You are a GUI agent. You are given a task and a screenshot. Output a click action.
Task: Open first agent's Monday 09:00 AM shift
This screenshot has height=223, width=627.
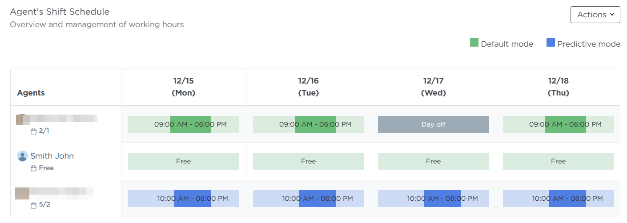coord(183,124)
